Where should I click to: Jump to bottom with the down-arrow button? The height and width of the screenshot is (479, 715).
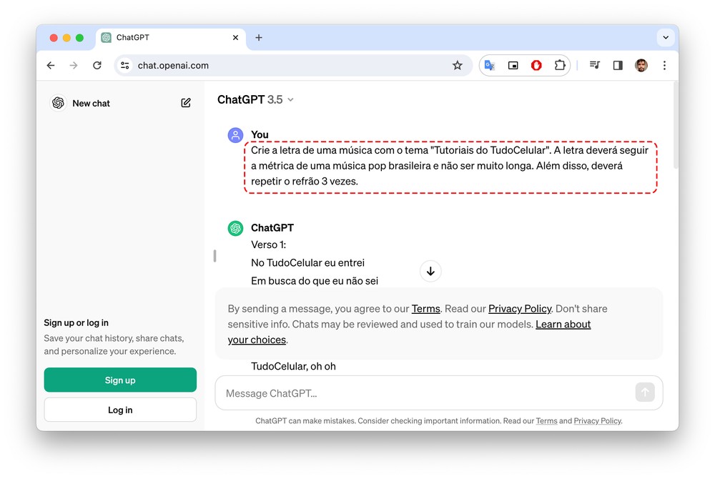click(430, 272)
